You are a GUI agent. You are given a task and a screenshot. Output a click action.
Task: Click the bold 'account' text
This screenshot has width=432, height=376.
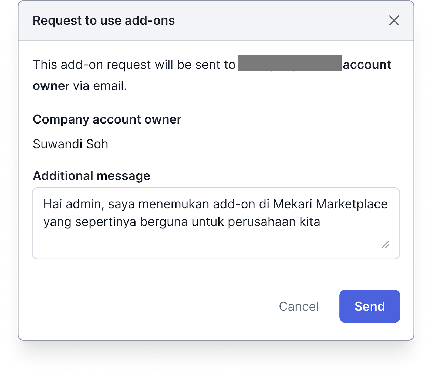[x=367, y=65]
